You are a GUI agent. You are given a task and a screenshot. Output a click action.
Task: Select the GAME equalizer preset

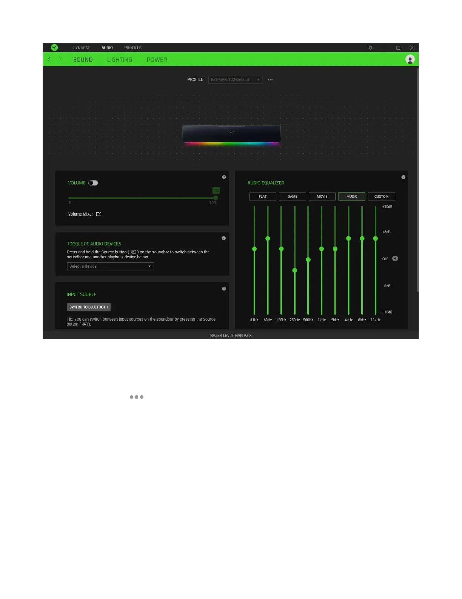[x=293, y=197]
